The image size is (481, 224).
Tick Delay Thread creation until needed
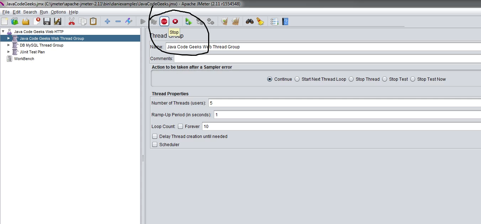click(x=155, y=136)
